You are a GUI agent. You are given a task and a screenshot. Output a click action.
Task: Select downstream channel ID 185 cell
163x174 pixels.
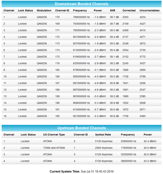click(x=57, y=70)
